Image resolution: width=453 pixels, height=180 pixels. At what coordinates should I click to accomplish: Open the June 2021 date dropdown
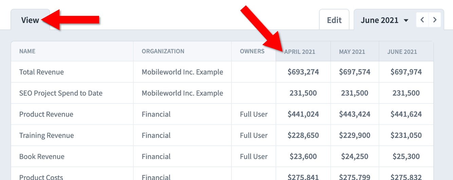[384, 20]
